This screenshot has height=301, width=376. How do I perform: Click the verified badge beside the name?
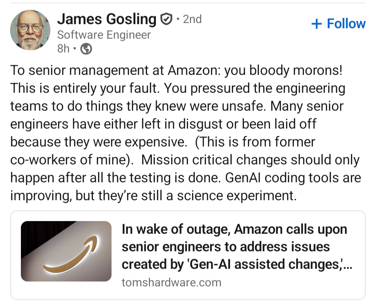(x=166, y=19)
